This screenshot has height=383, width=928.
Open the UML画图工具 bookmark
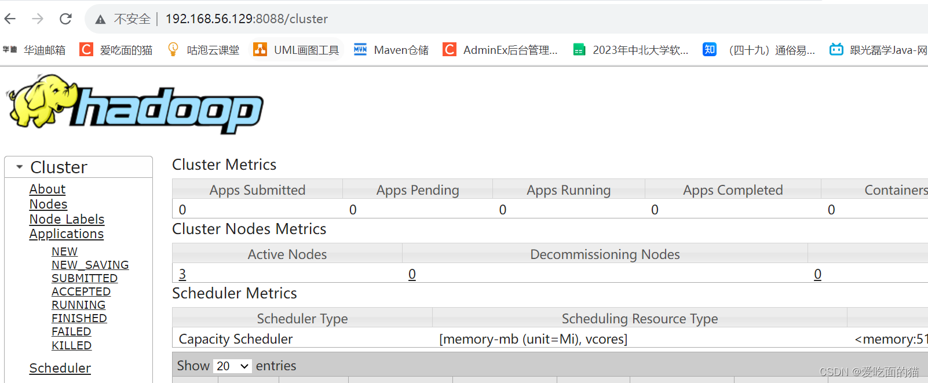coord(297,50)
